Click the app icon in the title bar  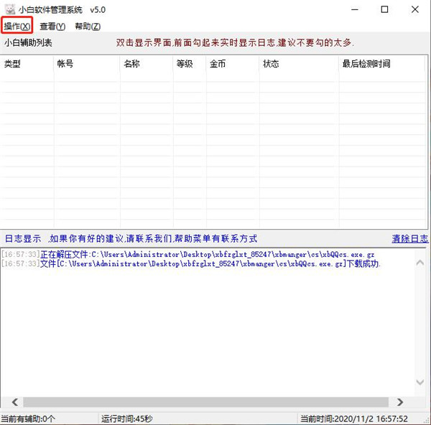9,9
